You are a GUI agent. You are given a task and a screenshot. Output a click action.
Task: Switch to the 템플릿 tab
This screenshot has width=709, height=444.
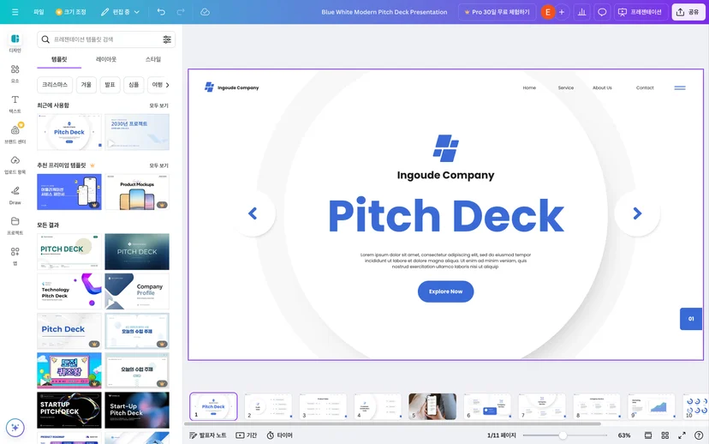tap(59, 59)
